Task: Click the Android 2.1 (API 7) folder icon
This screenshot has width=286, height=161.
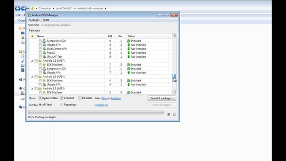Action: click(40, 61)
